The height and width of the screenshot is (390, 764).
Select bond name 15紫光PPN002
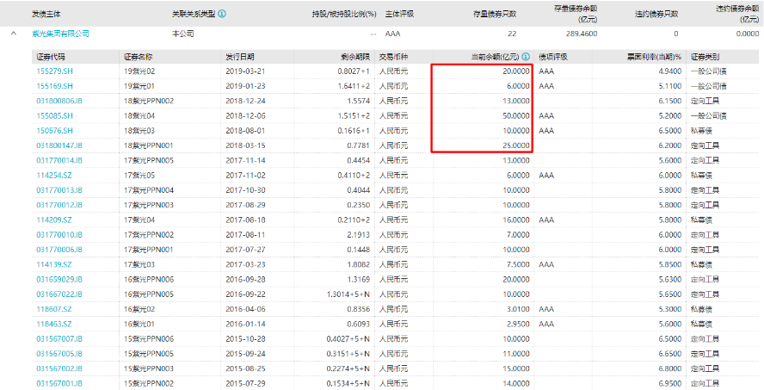click(149, 384)
